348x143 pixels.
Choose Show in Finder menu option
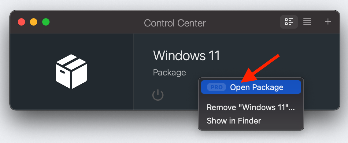pyautogui.click(x=234, y=121)
